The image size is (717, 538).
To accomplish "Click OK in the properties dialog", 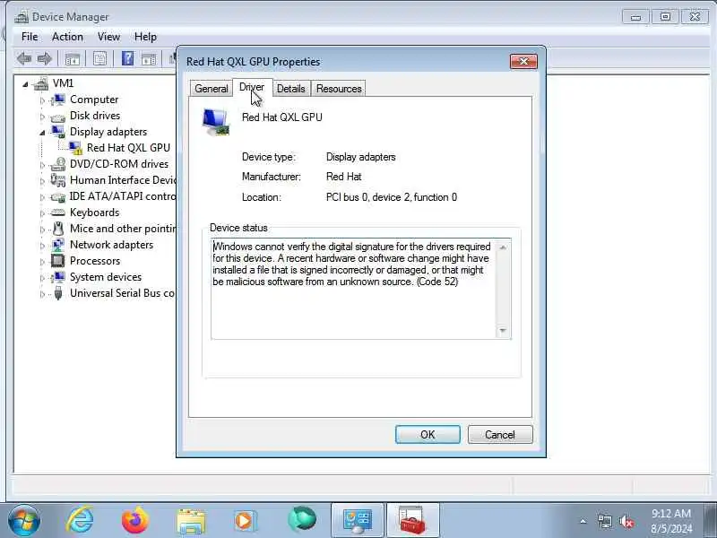I will (428, 435).
